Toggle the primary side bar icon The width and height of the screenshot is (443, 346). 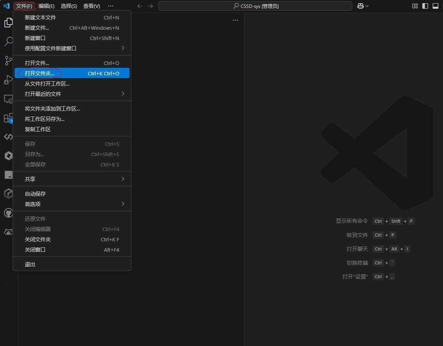(x=425, y=6)
